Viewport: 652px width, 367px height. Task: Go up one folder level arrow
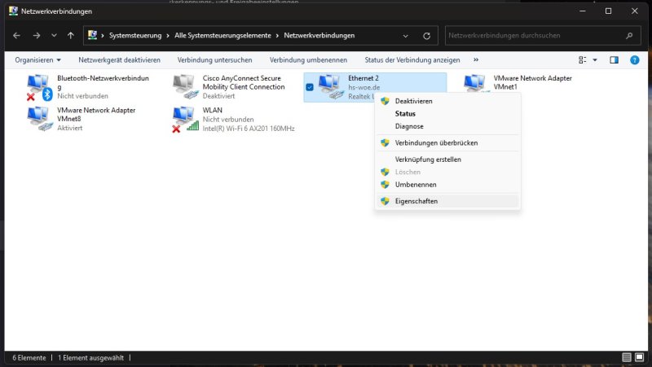tap(71, 36)
